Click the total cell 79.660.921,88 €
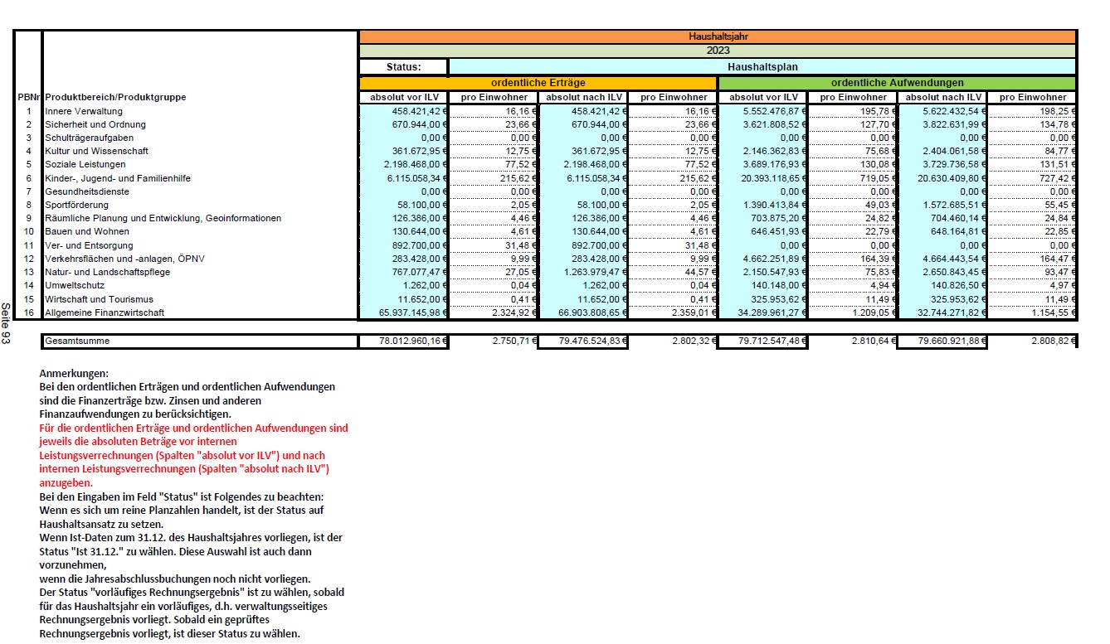 [x=942, y=341]
